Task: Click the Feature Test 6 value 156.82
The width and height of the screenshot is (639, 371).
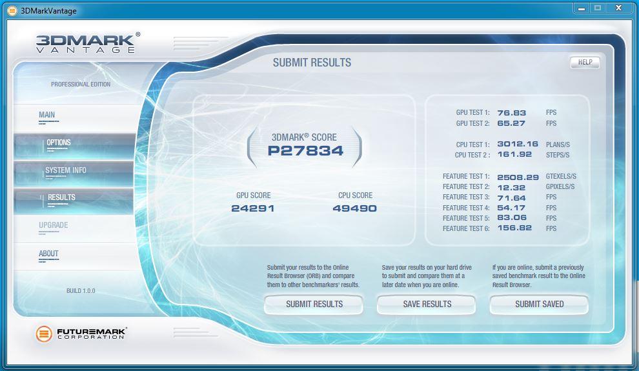Action: point(514,228)
